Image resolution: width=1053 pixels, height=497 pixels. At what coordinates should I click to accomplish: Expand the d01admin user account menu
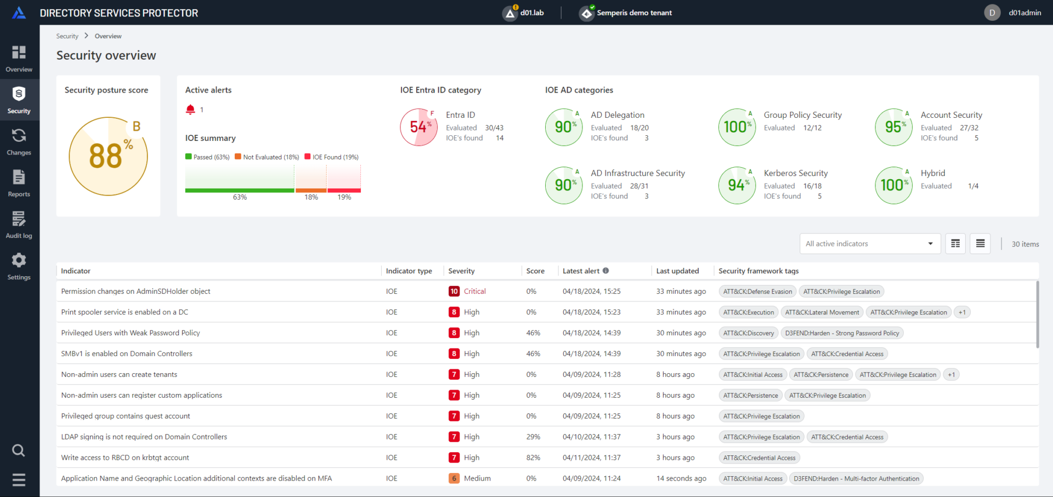click(x=1014, y=12)
